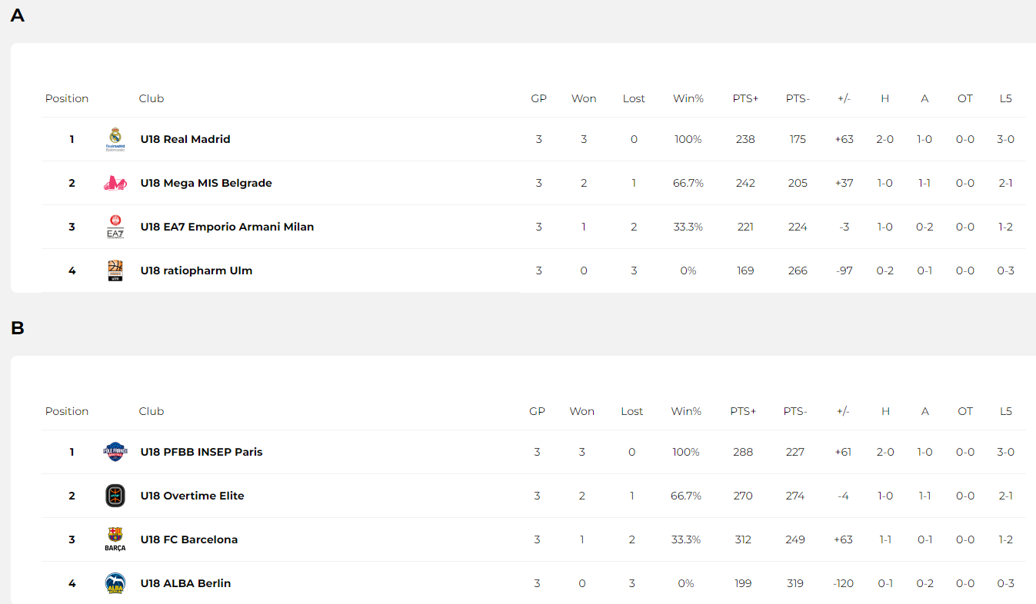
Task: Open the U18 Real Madrid team link
Action: tap(185, 139)
